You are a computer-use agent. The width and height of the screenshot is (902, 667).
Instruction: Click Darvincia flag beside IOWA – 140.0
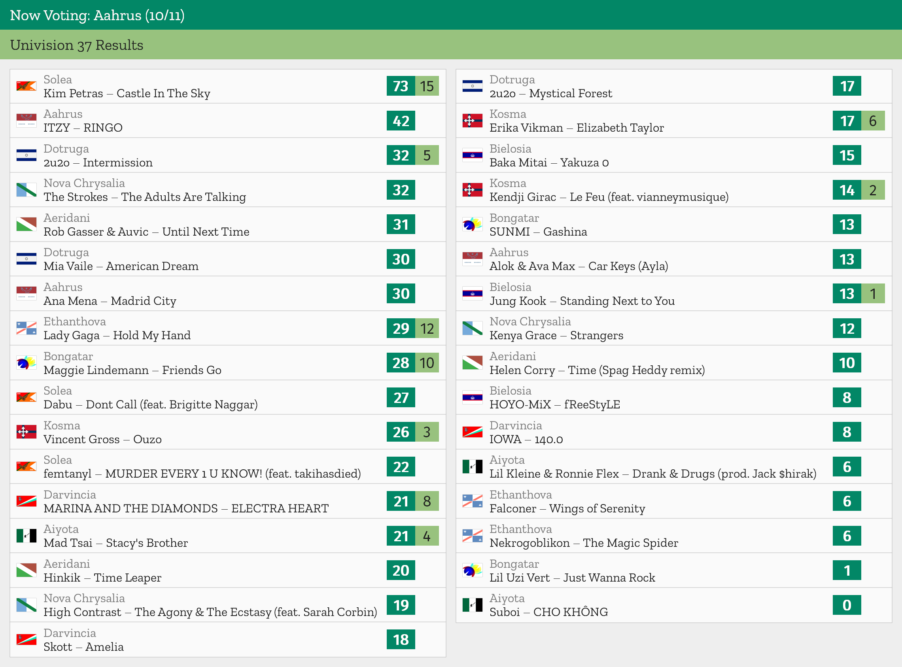pos(473,432)
